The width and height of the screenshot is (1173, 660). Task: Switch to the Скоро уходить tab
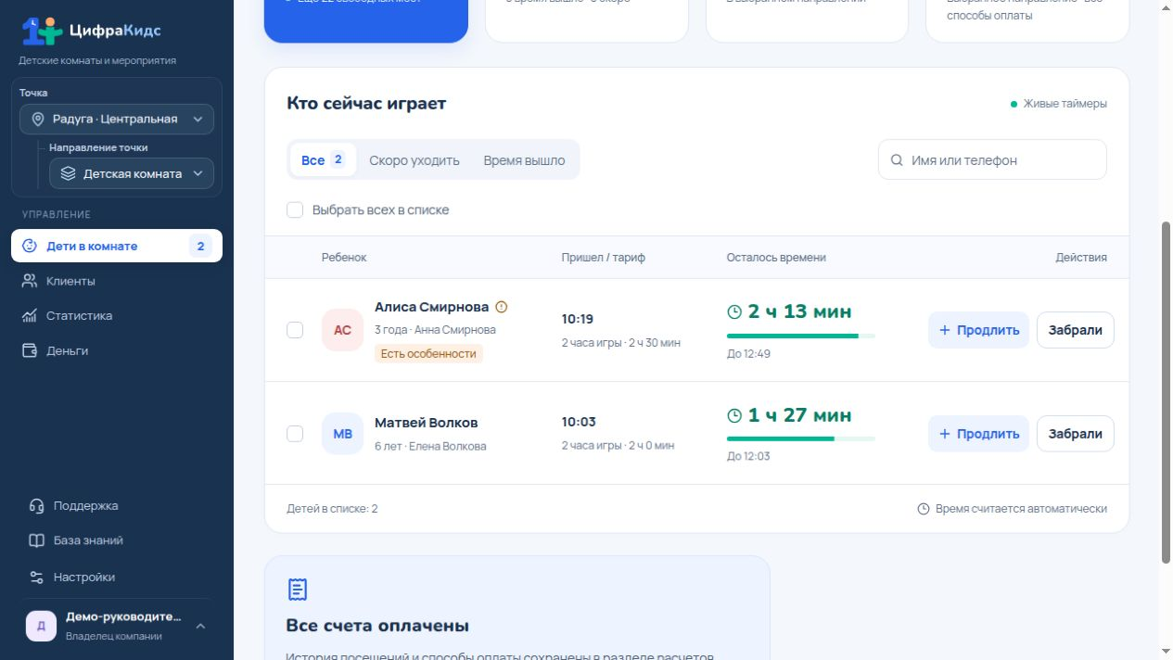[x=414, y=160]
